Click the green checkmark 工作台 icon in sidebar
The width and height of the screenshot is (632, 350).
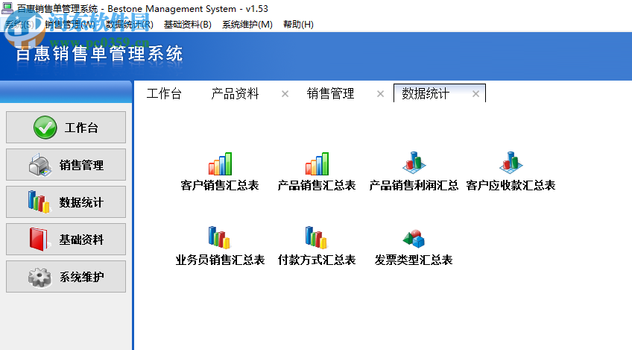point(45,128)
